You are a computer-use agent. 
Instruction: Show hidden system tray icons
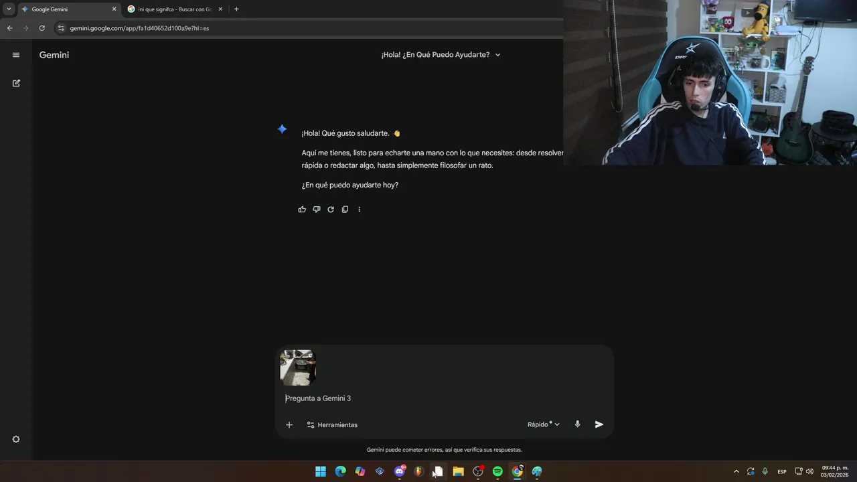(x=736, y=471)
